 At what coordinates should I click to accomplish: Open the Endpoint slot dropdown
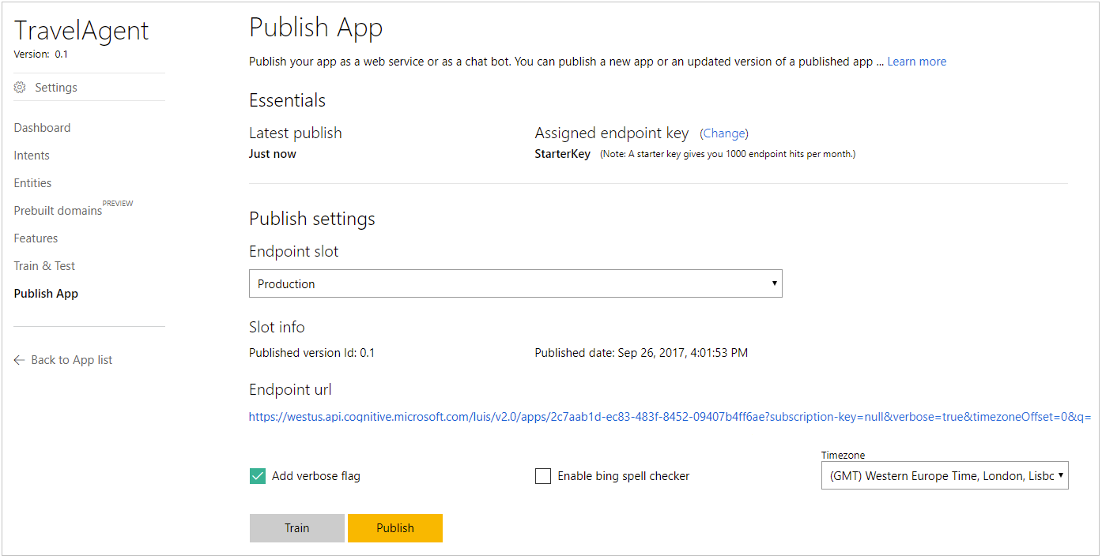click(515, 284)
